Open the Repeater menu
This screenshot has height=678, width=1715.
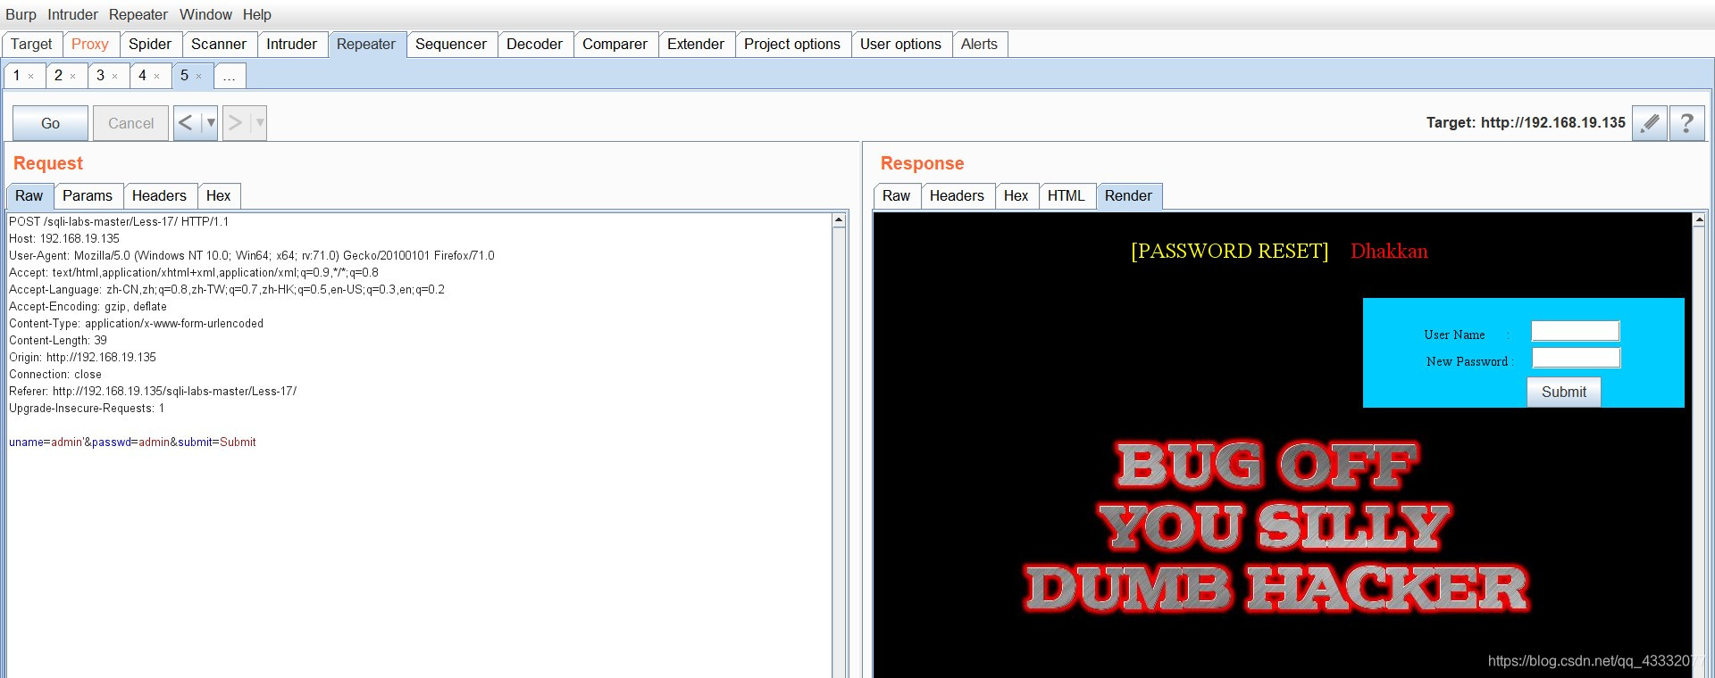(138, 14)
